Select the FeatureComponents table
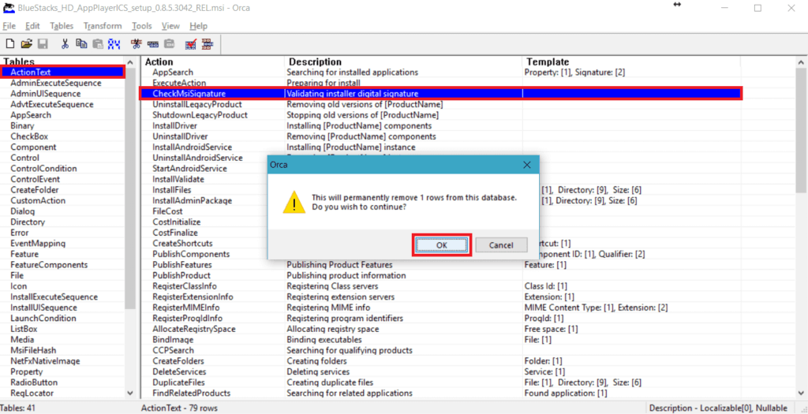This screenshot has width=808, height=414. (x=49, y=265)
